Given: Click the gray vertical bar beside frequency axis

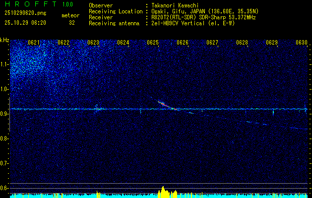Looking at the screenshot, I should pyautogui.click(x=9, y=114).
